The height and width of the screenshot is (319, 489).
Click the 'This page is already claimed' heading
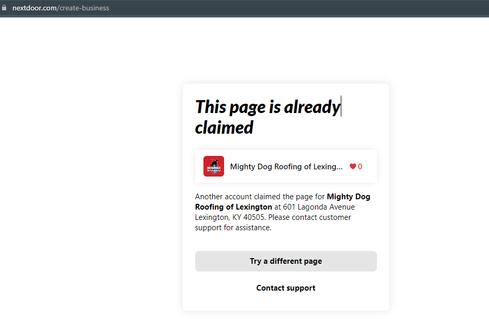click(x=267, y=117)
